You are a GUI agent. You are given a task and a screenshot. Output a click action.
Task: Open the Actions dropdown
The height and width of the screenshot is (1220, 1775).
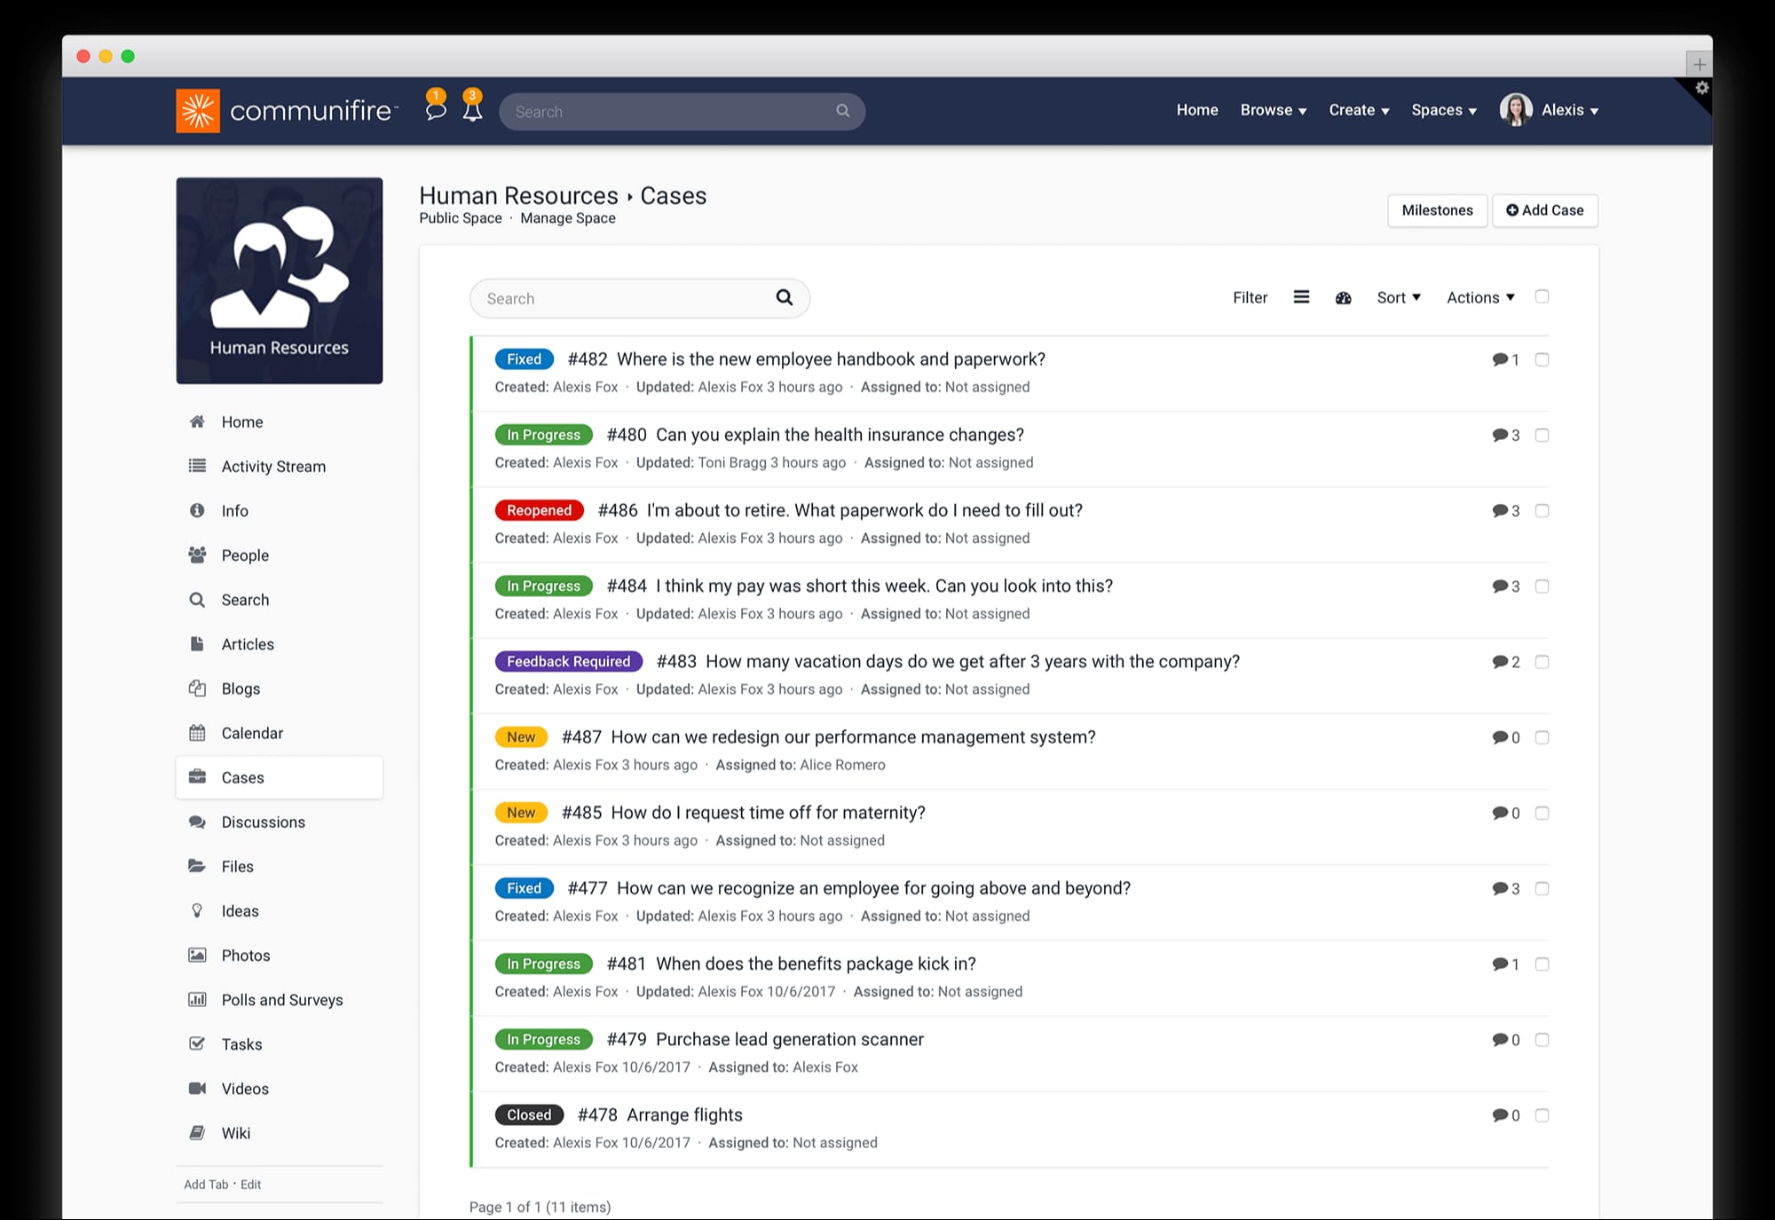pyautogui.click(x=1478, y=297)
